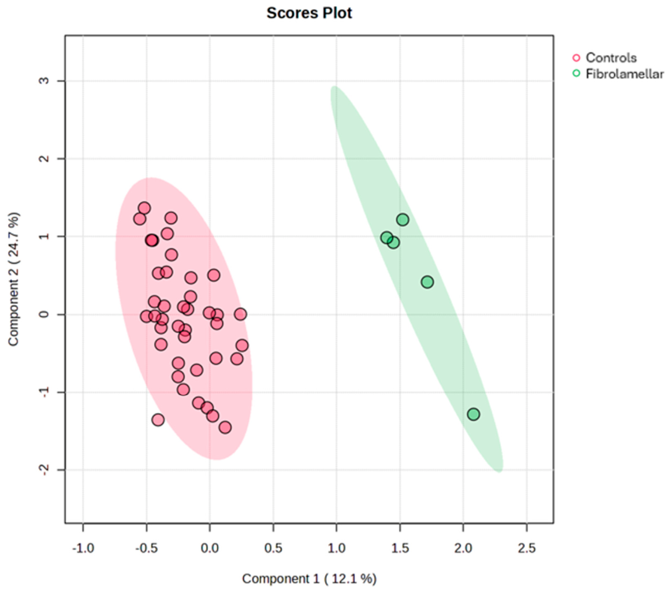Click the Component 1 (12.1 %) axis label
The image size is (670, 594).
point(310,578)
